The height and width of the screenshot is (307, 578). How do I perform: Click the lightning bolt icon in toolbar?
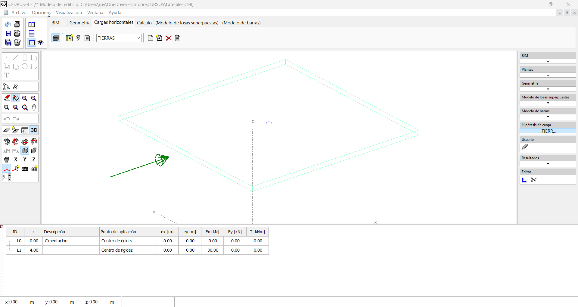(78, 38)
